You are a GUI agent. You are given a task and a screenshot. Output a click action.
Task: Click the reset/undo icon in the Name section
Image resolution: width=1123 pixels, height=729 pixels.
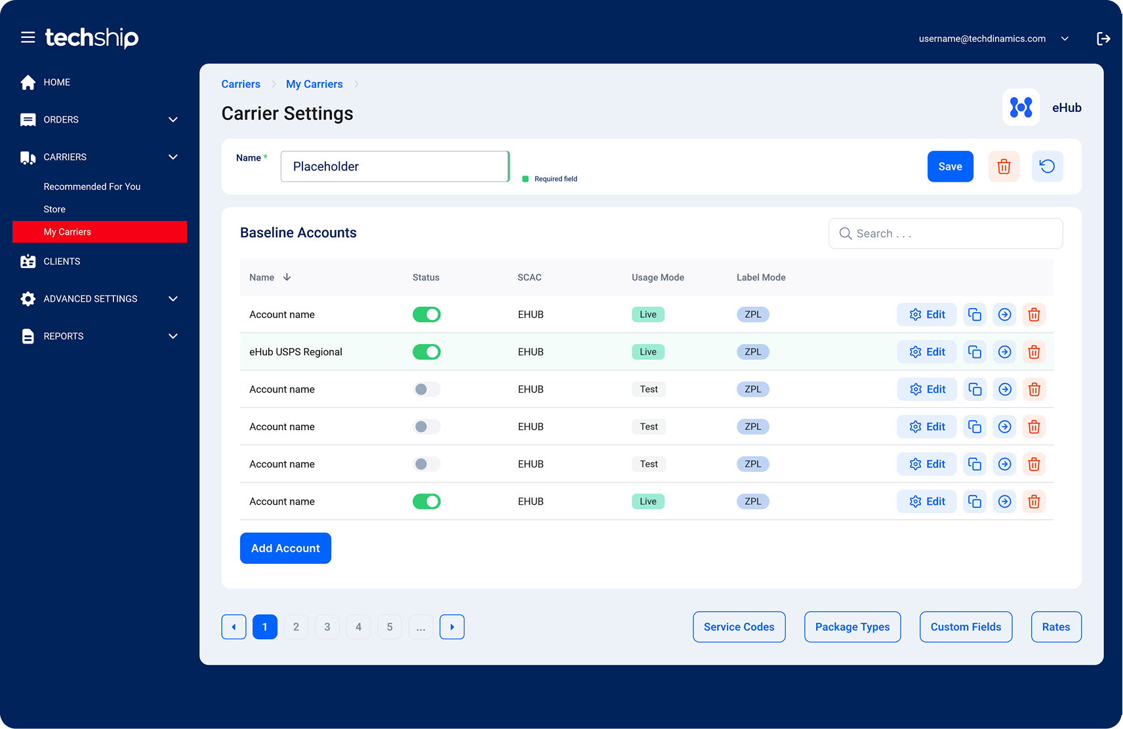click(1047, 167)
